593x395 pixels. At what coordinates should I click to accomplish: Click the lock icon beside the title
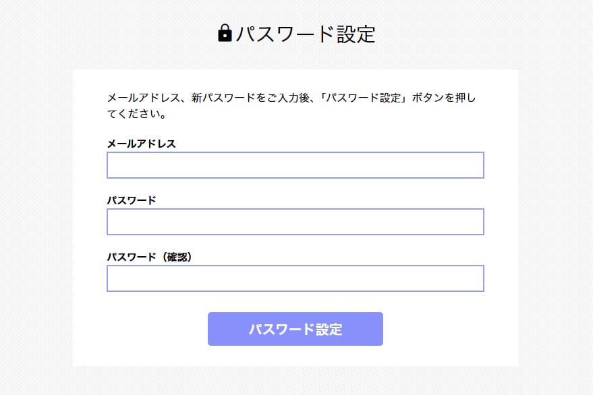coord(225,33)
